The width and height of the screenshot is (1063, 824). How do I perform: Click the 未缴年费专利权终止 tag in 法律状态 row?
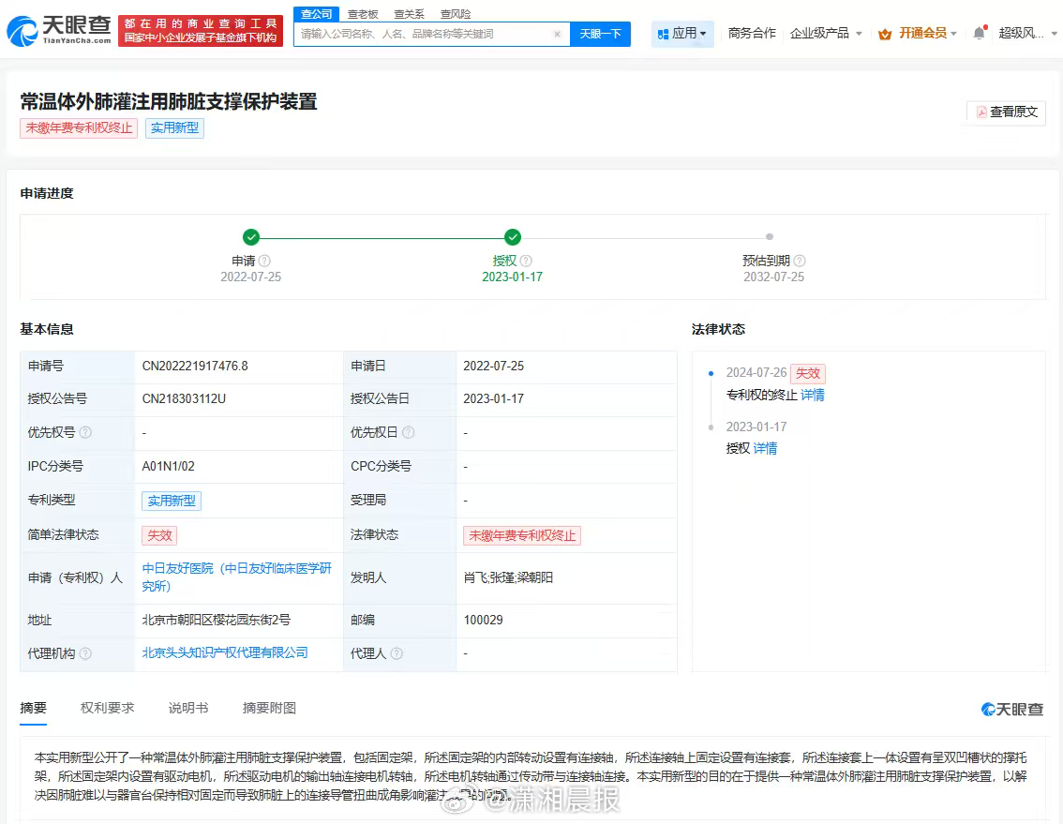pos(522,536)
